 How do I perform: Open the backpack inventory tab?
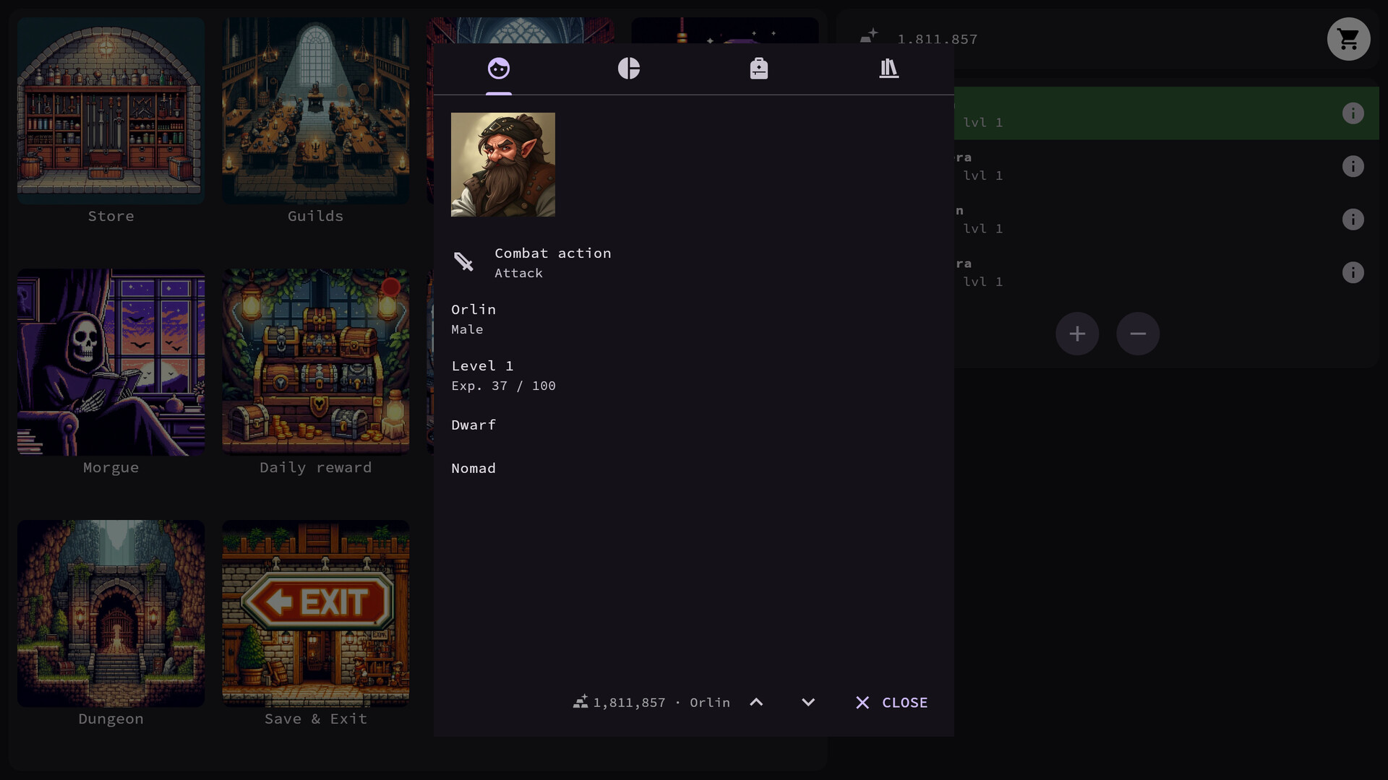pos(758,69)
